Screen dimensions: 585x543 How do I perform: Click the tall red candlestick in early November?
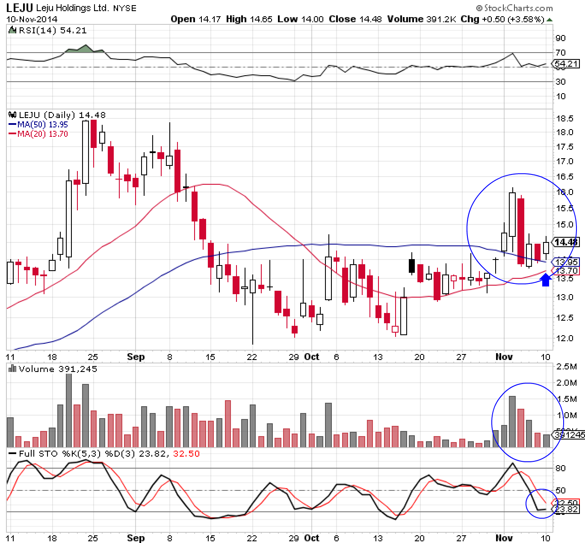[521, 230]
